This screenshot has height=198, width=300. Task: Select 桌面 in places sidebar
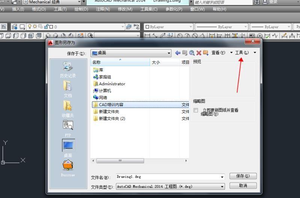[x=68, y=148]
